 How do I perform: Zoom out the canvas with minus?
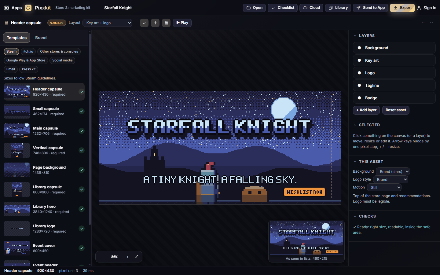tap(101, 257)
